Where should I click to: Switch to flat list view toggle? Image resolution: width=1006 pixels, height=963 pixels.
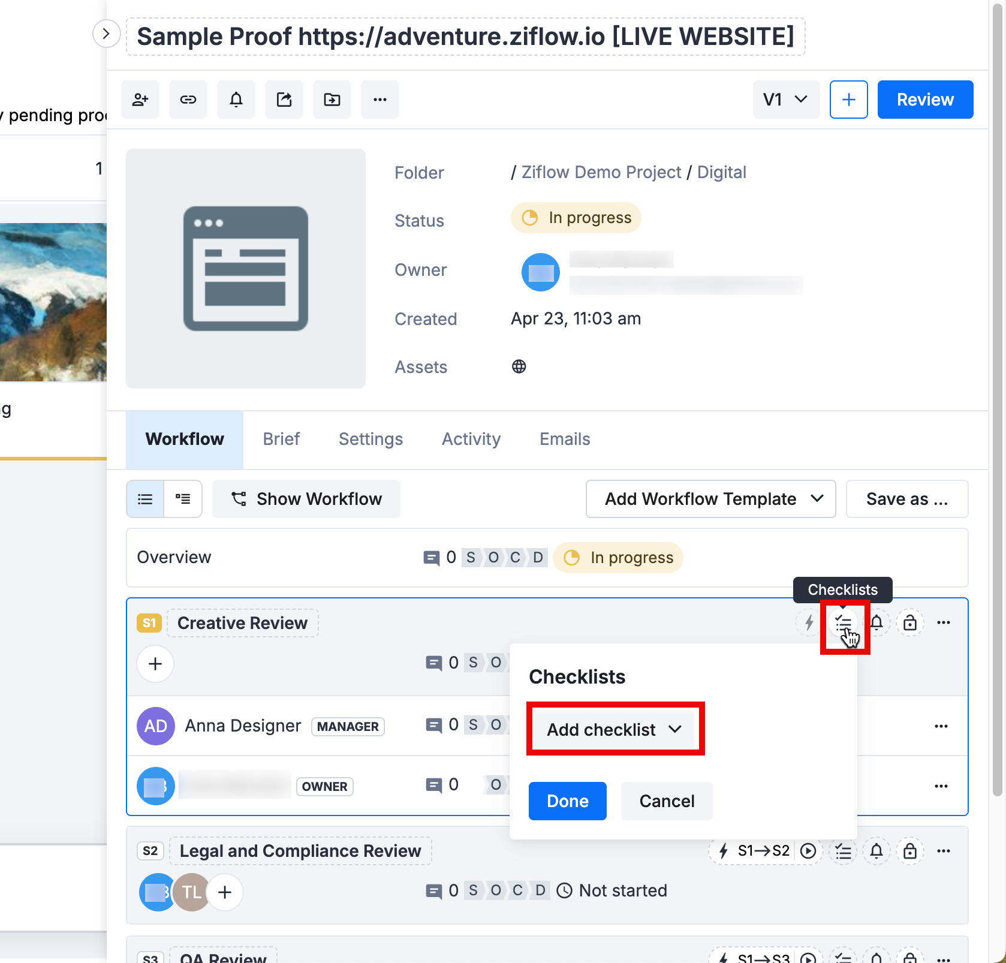145,499
